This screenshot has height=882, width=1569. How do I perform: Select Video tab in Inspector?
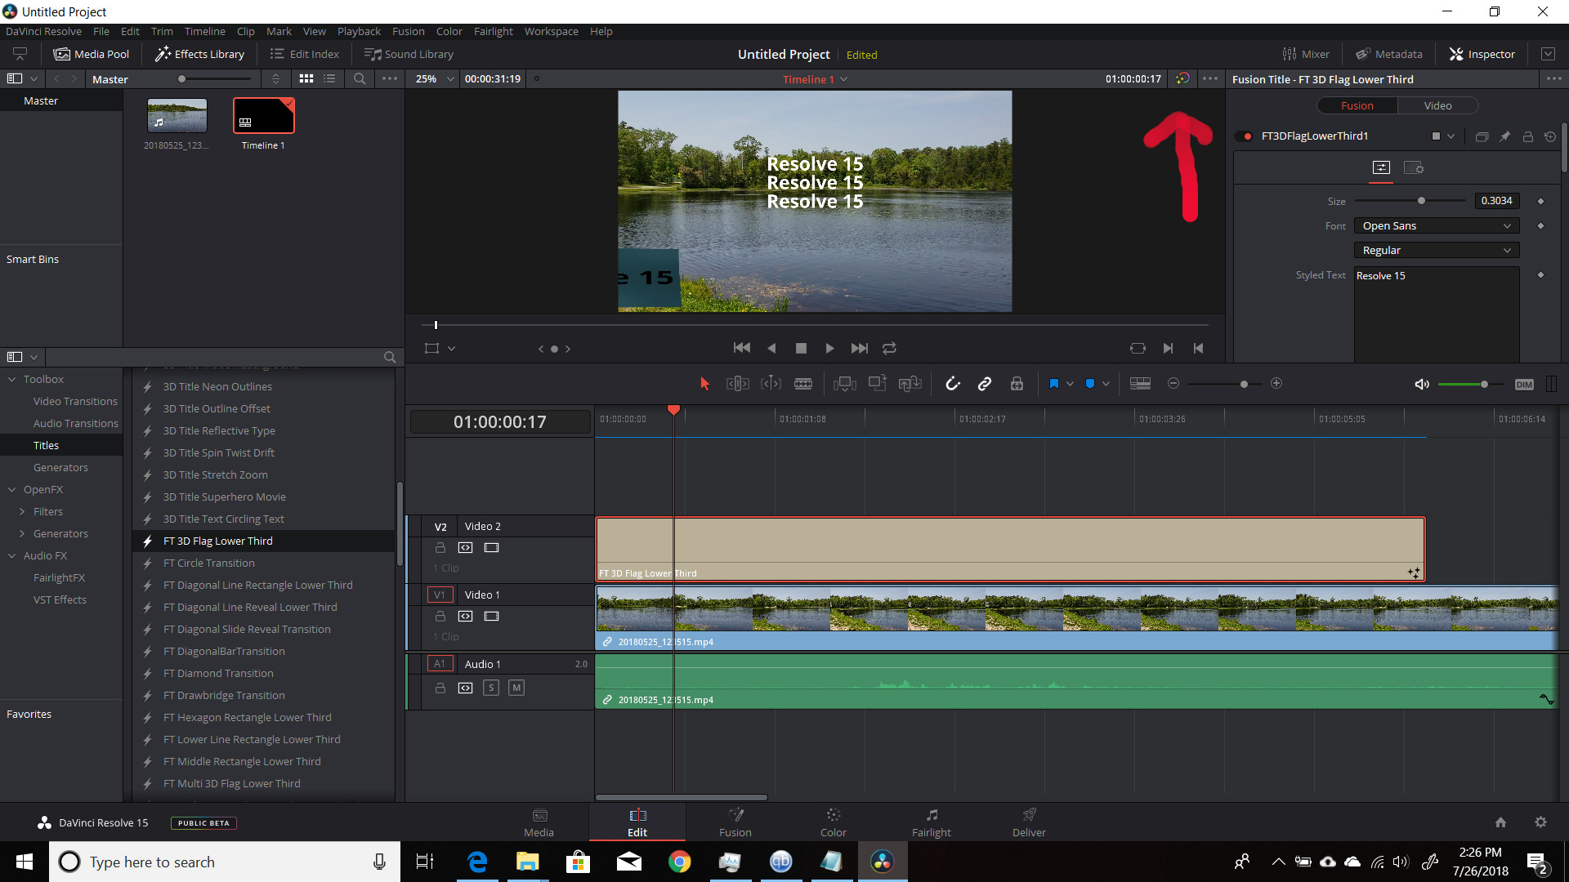tap(1437, 105)
